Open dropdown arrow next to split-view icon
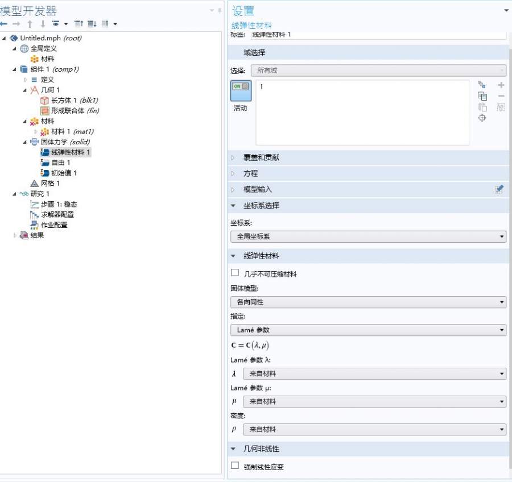 tap(115, 24)
